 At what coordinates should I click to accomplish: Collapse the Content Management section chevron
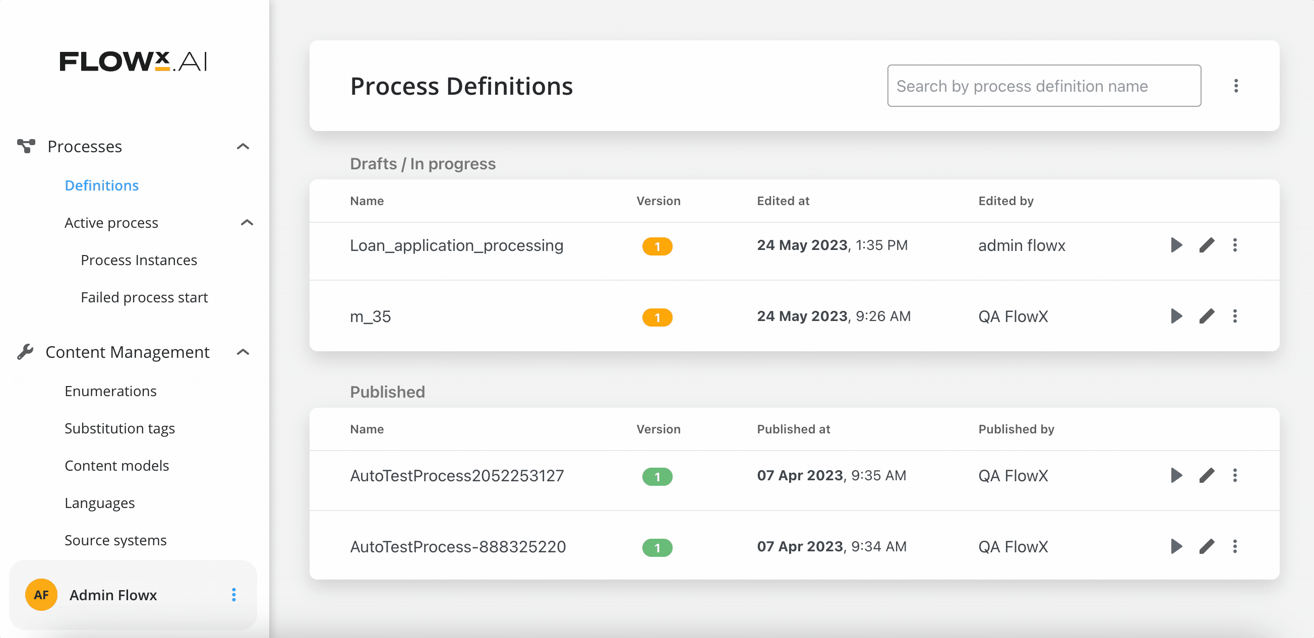point(244,352)
